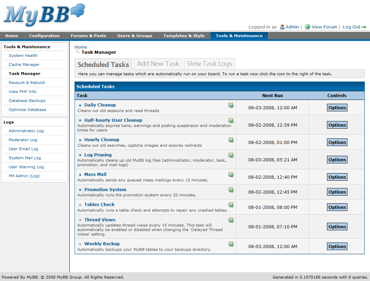The width and height of the screenshot is (370, 281).
Task: Open the Log Pruning task title
Action: [x=98, y=155]
